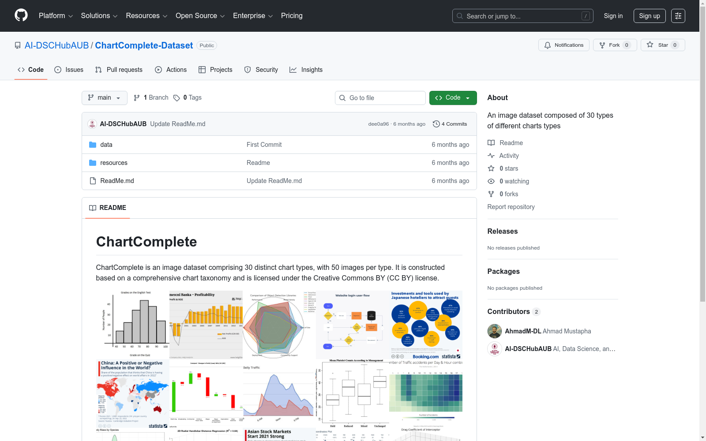The height and width of the screenshot is (441, 706).
Task: Open the Releases heading link
Action: [x=503, y=231]
